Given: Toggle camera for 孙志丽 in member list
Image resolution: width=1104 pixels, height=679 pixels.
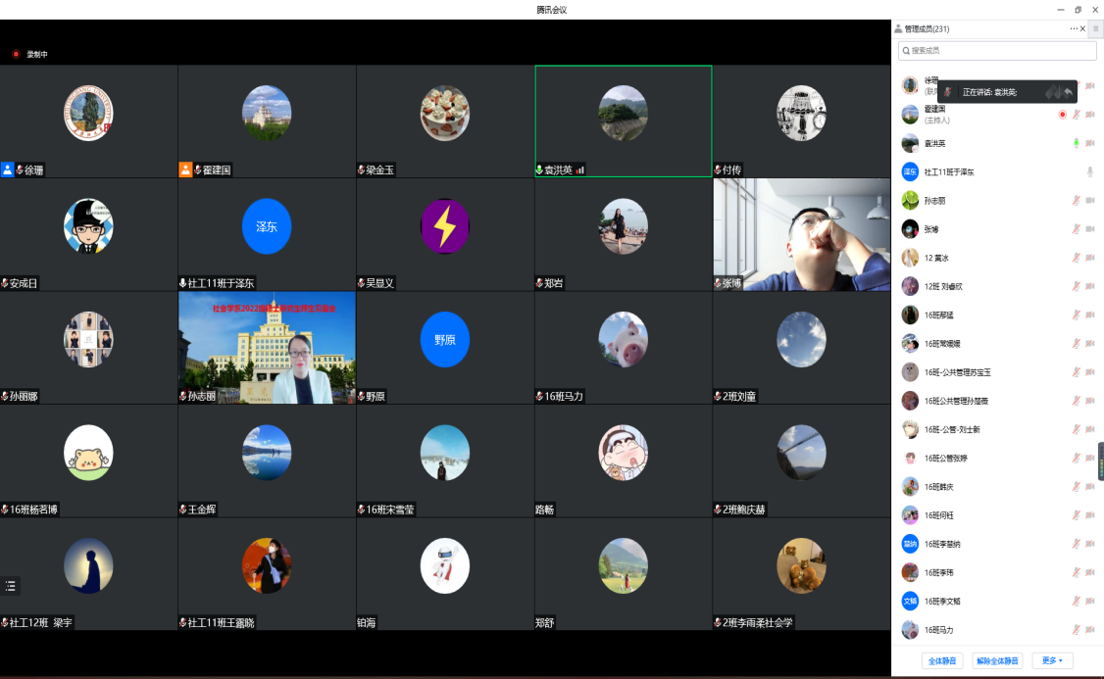Looking at the screenshot, I should click(1089, 200).
